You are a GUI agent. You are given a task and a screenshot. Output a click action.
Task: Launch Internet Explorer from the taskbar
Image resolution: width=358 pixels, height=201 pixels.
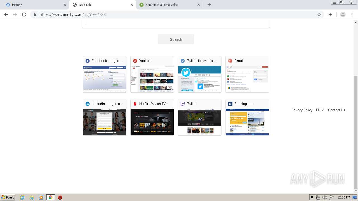[22, 197]
